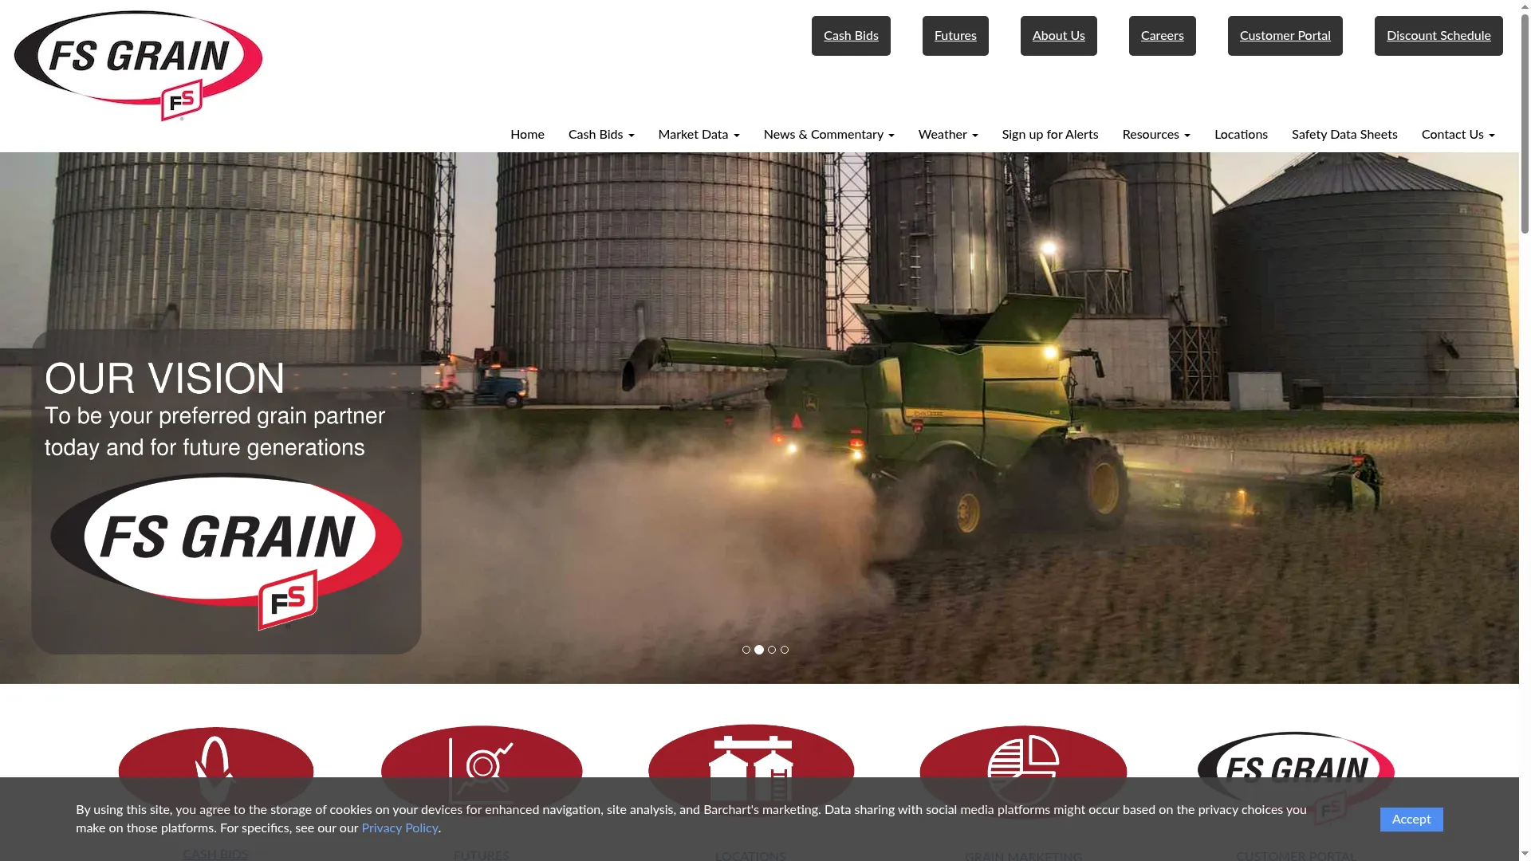Expand the Resources dropdown
This screenshot has width=1531, height=861.
tap(1156, 134)
